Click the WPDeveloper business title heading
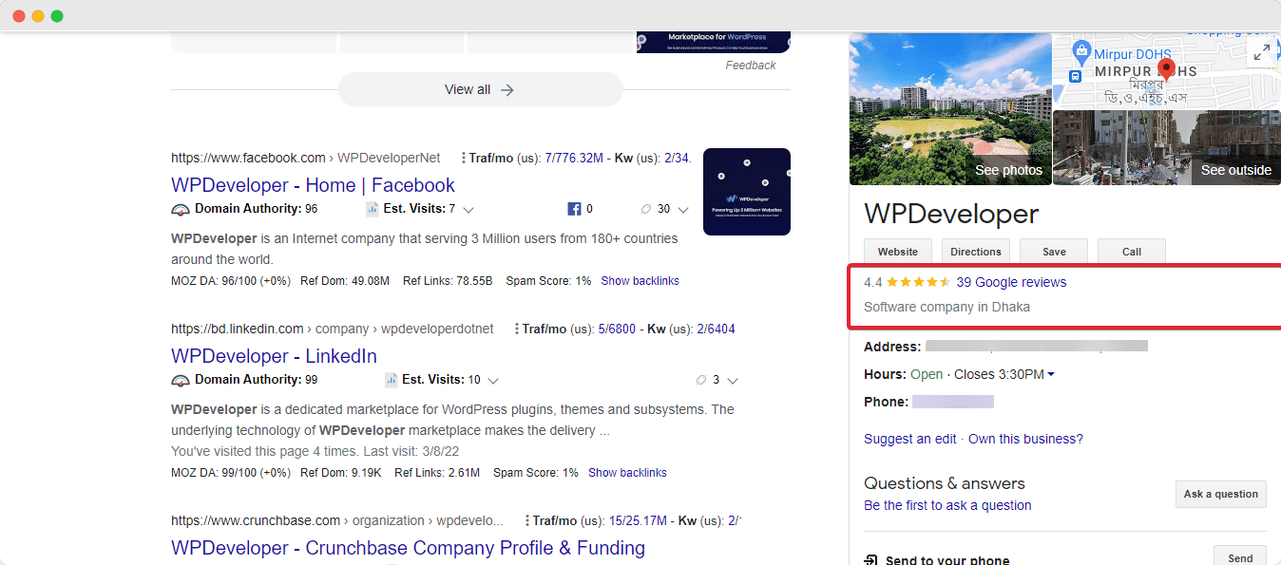 click(951, 214)
